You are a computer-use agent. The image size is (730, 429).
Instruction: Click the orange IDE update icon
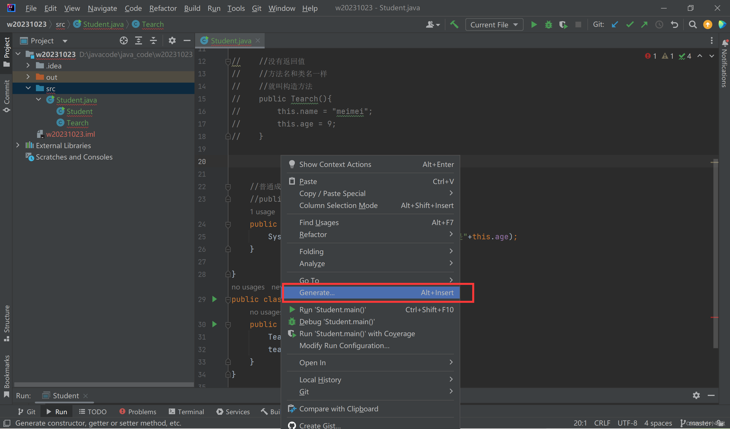pos(708,24)
